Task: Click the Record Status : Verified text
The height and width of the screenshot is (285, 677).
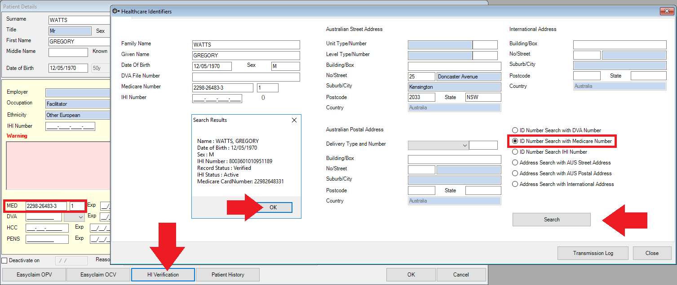Action: point(224,168)
